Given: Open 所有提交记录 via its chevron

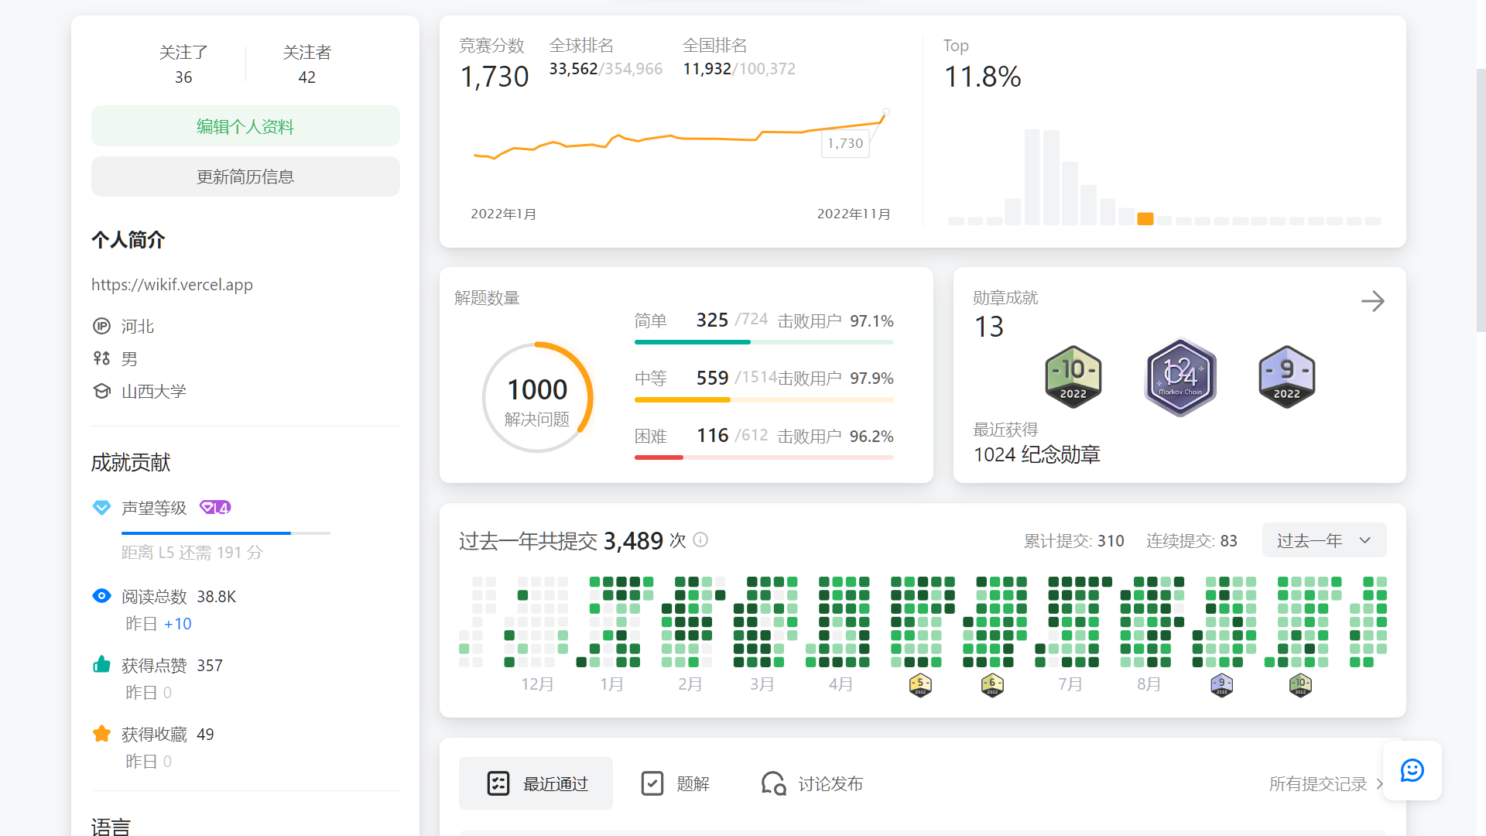Looking at the screenshot, I should point(1379,784).
